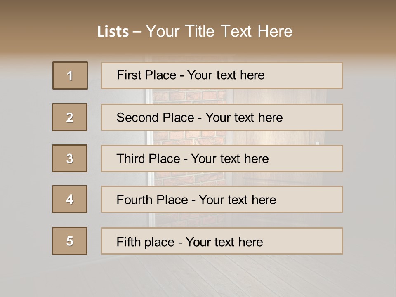Click empty gray area left of number boxes
This screenshot has width=396, height=297.
25,157
